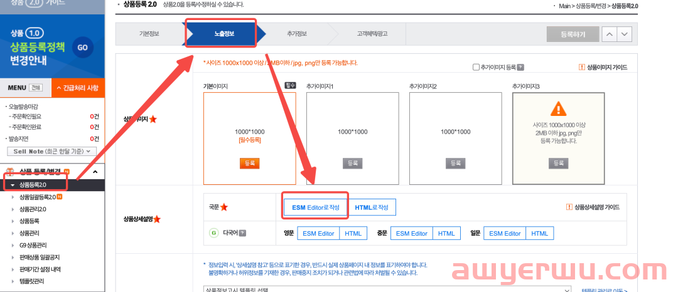Move to next section with down arrow
Screen dimensions: 678x292
[625, 34]
